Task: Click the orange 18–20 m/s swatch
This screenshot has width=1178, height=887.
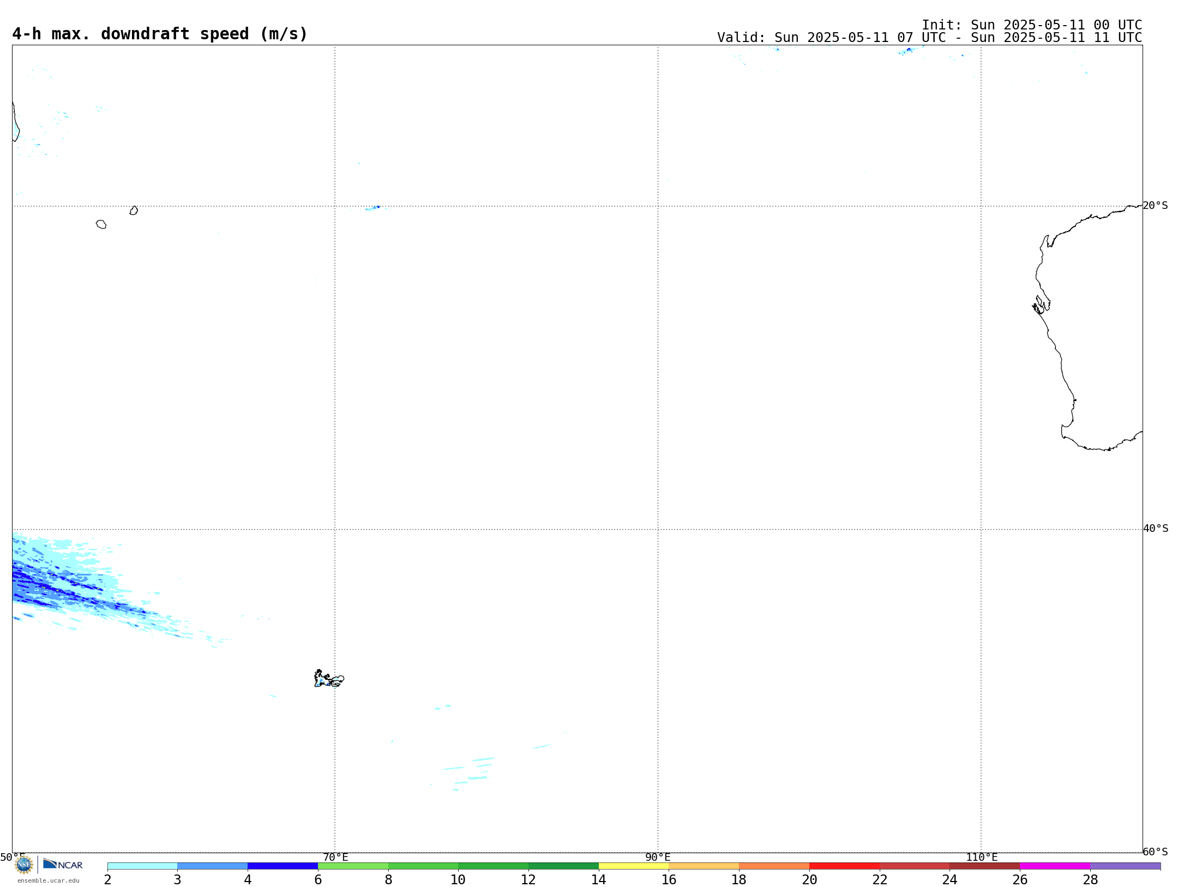Action: click(x=774, y=866)
